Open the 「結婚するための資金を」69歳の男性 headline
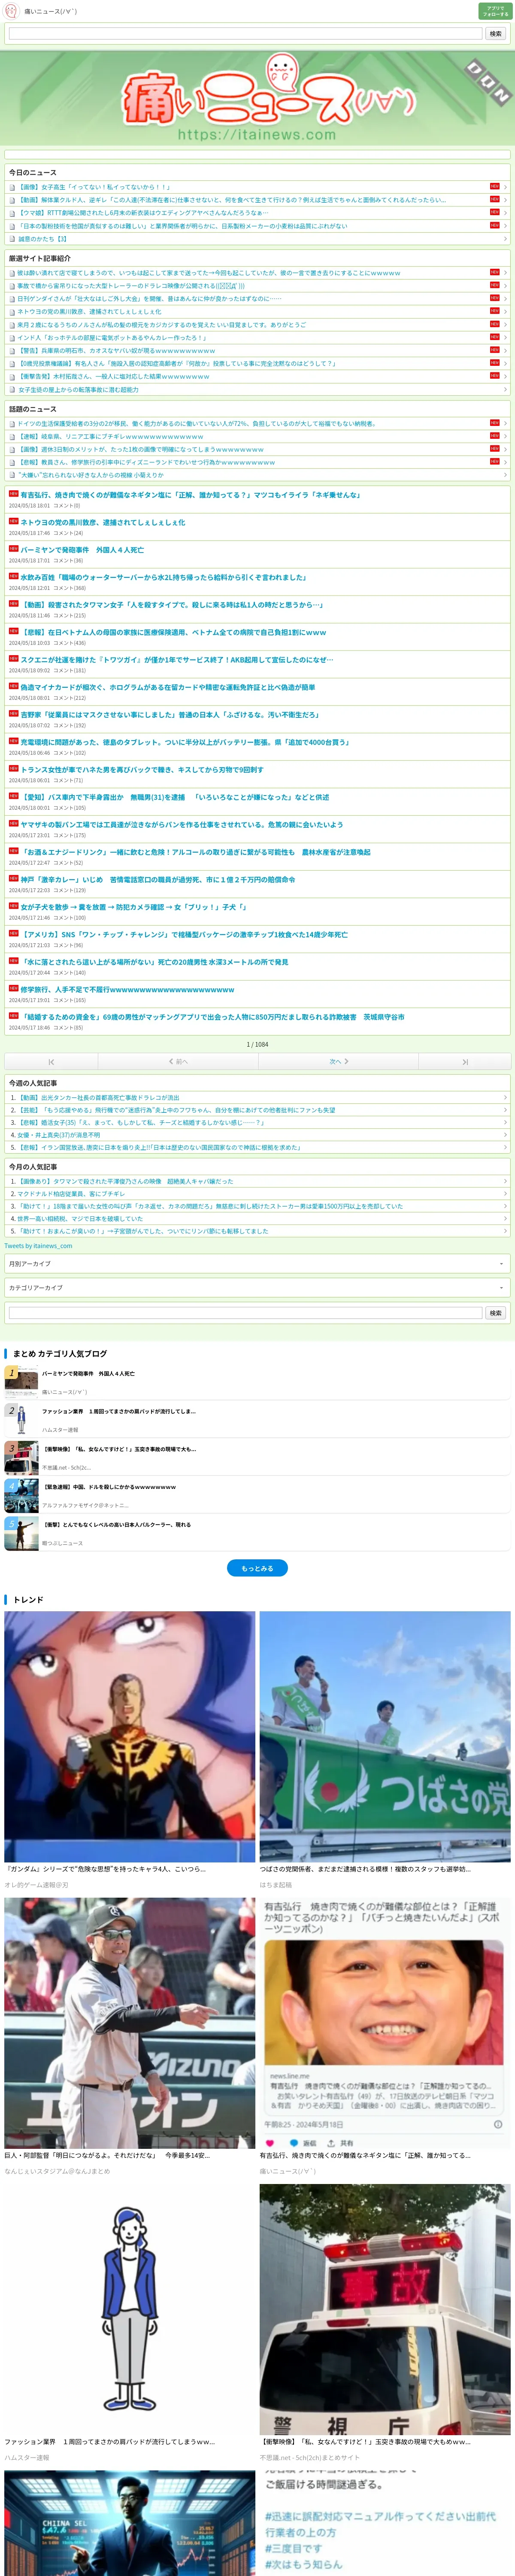Image resolution: width=515 pixels, height=2576 pixels. pos(212,1017)
